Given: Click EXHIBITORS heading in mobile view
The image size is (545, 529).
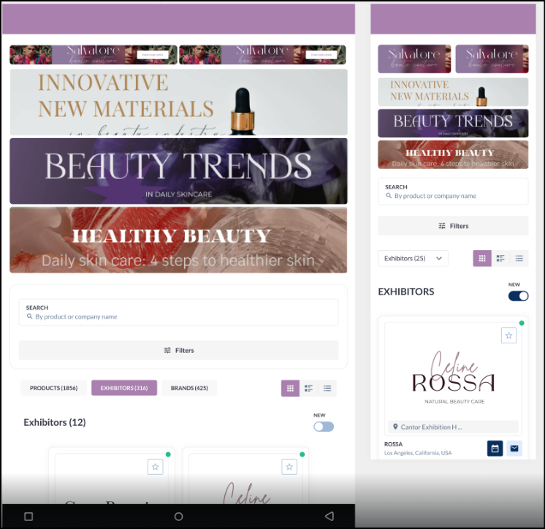Looking at the screenshot, I should (x=406, y=292).
